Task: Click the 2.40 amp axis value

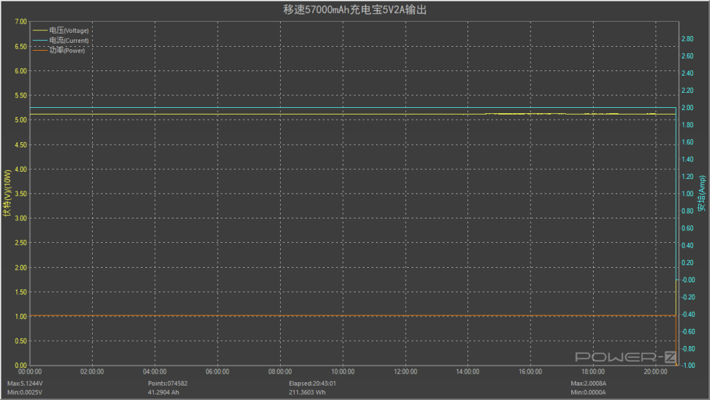Action: 688,74
